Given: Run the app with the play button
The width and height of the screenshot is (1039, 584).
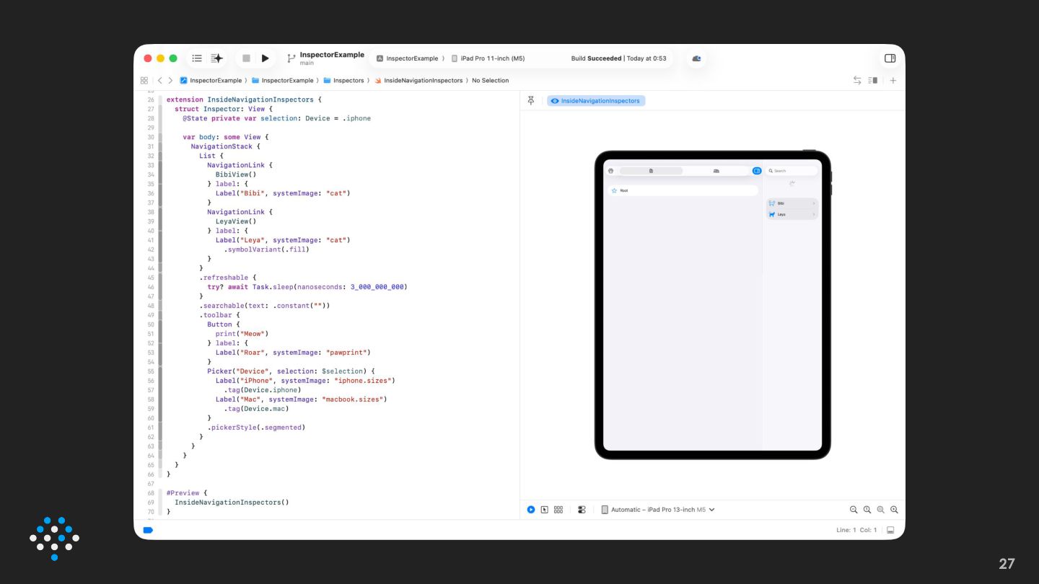Looking at the screenshot, I should tap(266, 58).
